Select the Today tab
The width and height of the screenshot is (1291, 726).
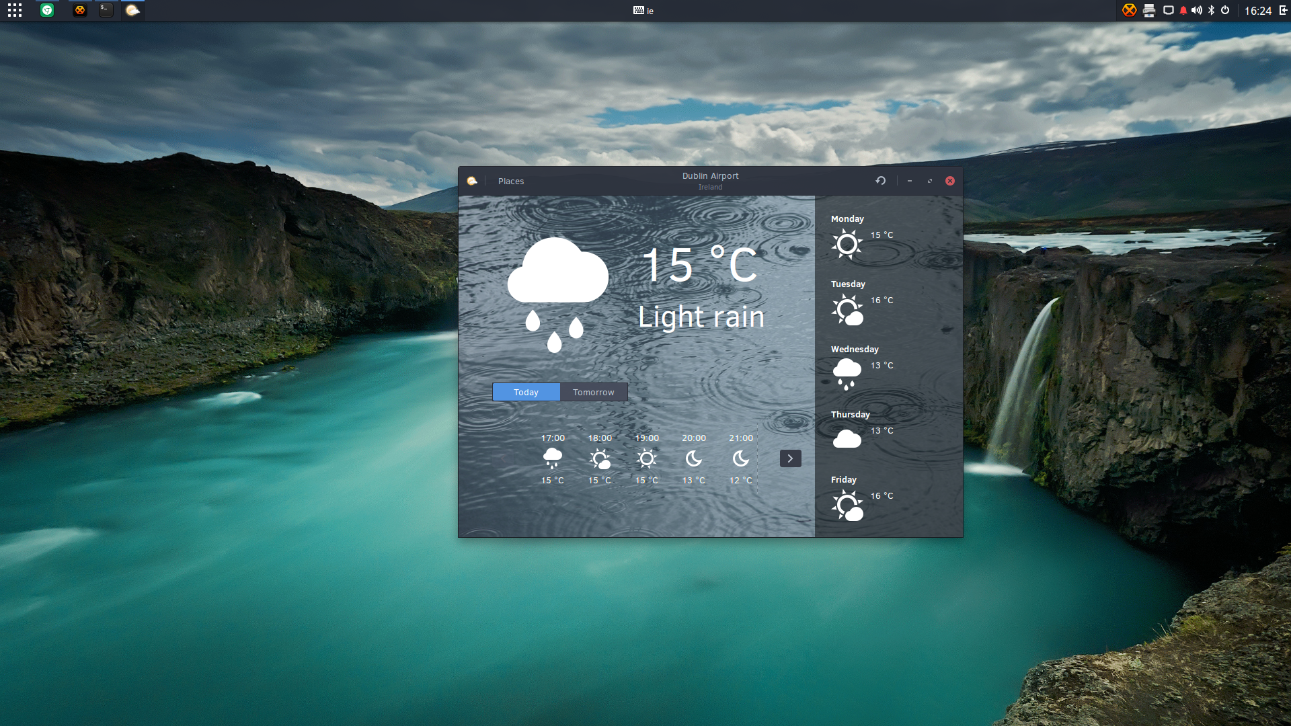tap(526, 392)
